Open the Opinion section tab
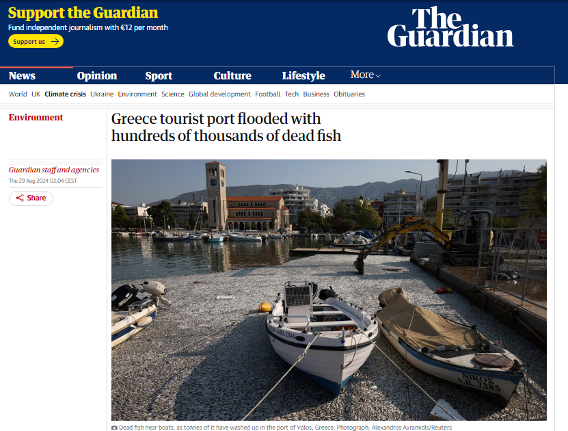 click(x=97, y=76)
